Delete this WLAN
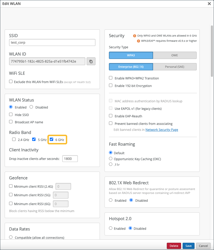The image size is (214, 250). point(174,246)
